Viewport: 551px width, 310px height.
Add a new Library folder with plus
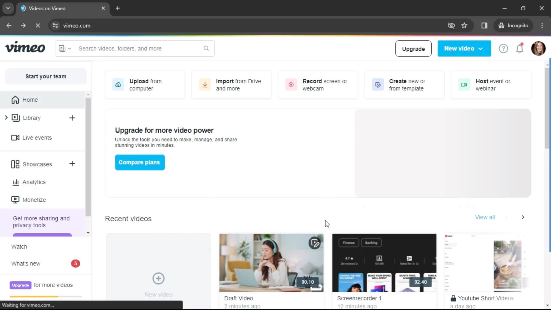click(x=72, y=118)
